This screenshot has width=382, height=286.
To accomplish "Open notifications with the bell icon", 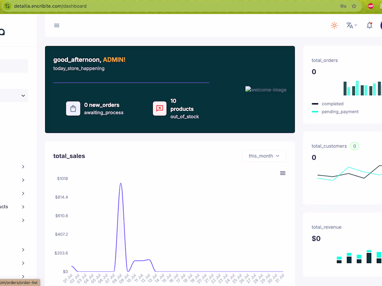I will [369, 25].
